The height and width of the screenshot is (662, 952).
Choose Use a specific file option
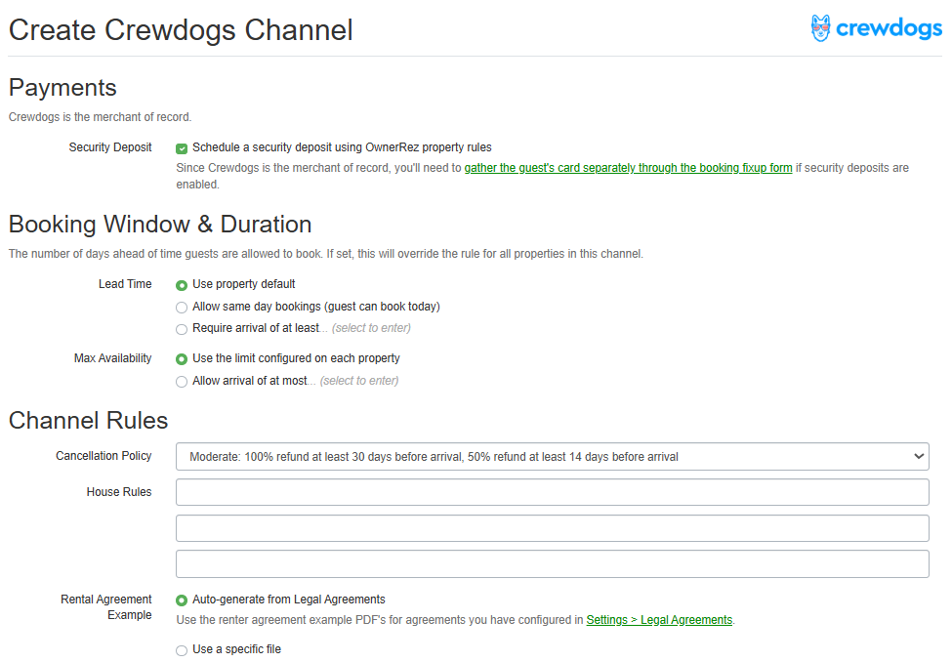(182, 650)
